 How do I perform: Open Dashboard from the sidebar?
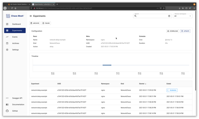tap(15, 24)
